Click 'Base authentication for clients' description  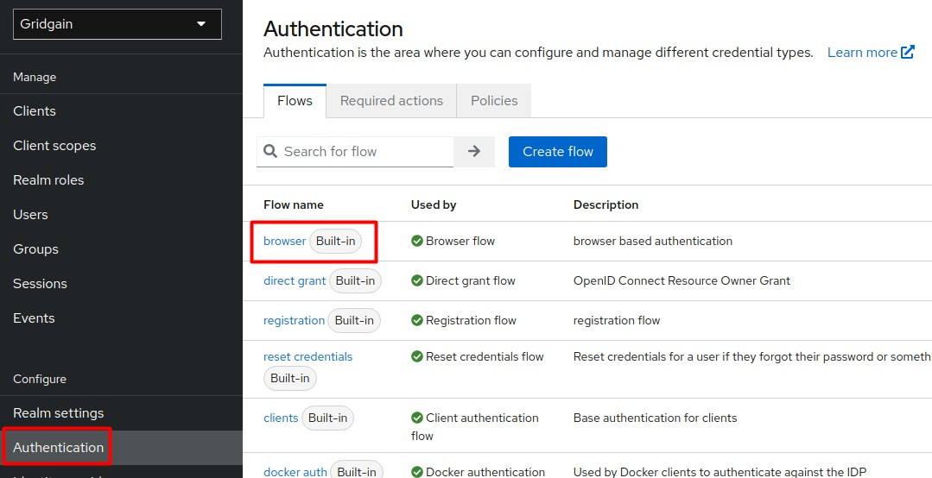tap(655, 418)
